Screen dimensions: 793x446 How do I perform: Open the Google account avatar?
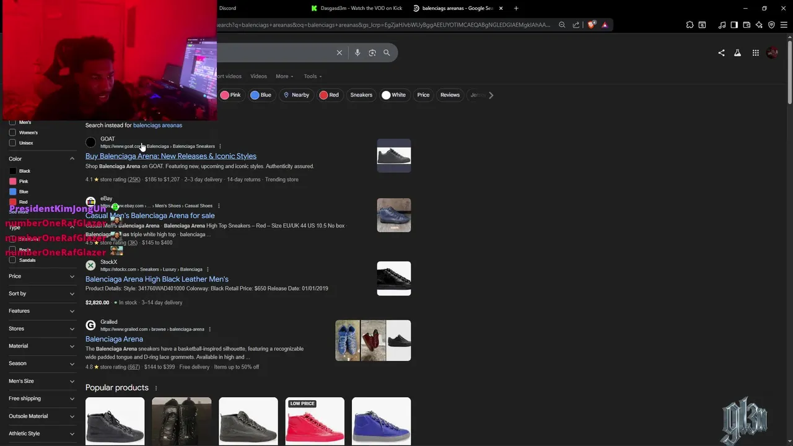tap(772, 53)
